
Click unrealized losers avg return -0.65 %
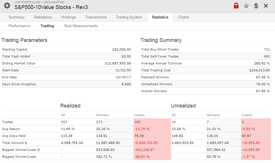pyautogui.click(x=248, y=129)
